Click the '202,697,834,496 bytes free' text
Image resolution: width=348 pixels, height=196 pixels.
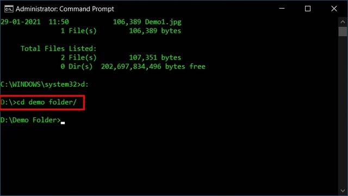click(x=153, y=67)
